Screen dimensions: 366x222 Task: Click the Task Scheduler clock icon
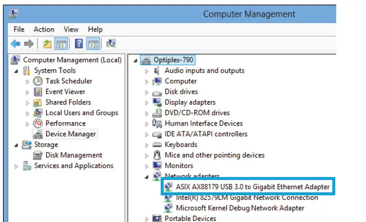tap(38, 81)
